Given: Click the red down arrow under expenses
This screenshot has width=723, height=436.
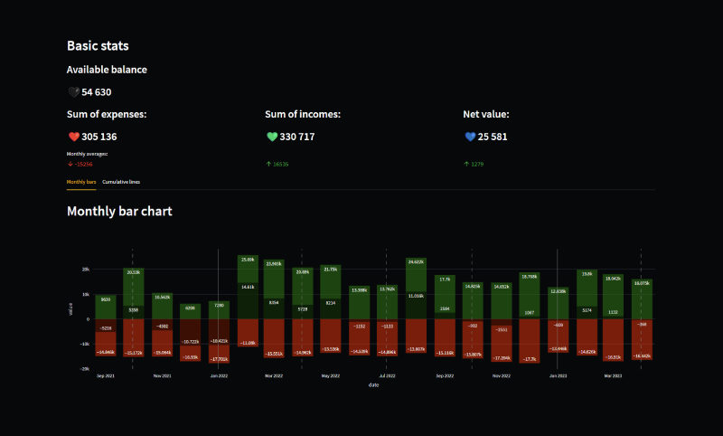Looking at the screenshot, I should (x=70, y=164).
